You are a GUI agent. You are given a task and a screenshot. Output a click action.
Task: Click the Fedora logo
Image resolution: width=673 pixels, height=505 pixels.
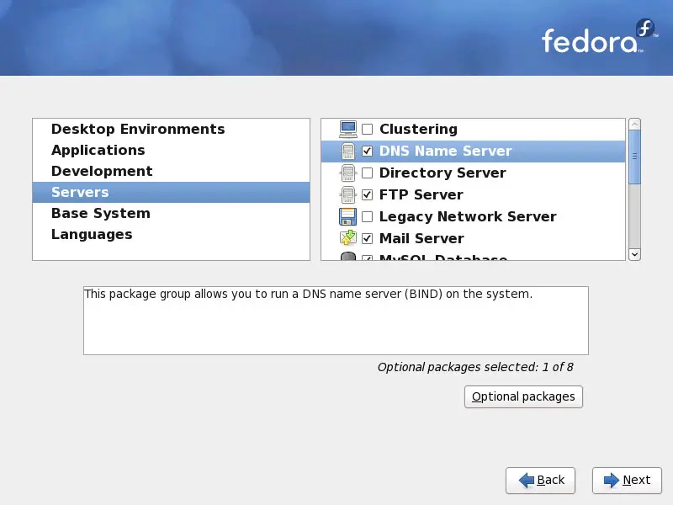point(599,37)
